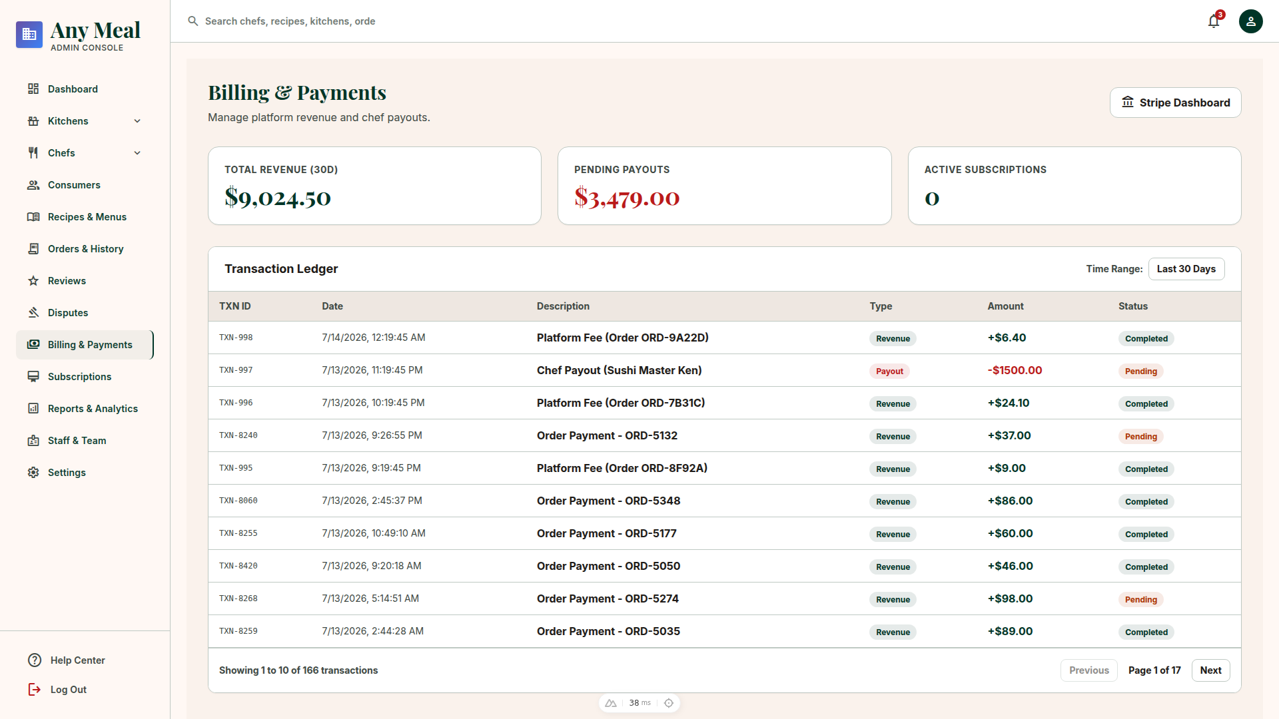Image resolution: width=1279 pixels, height=719 pixels.
Task: Open the Subscriptions menu label
Action: coord(79,377)
